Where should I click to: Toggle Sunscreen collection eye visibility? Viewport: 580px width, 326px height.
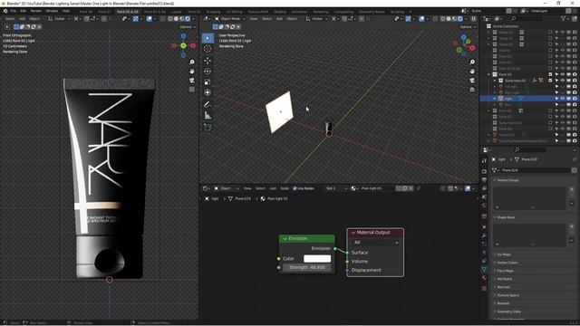pyautogui.click(x=562, y=81)
